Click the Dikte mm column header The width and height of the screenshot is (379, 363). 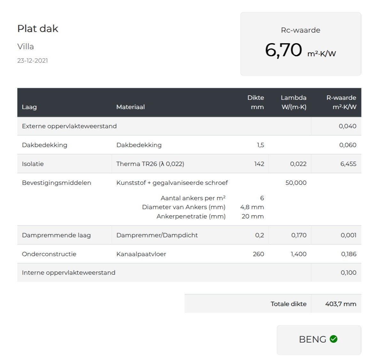(x=256, y=102)
